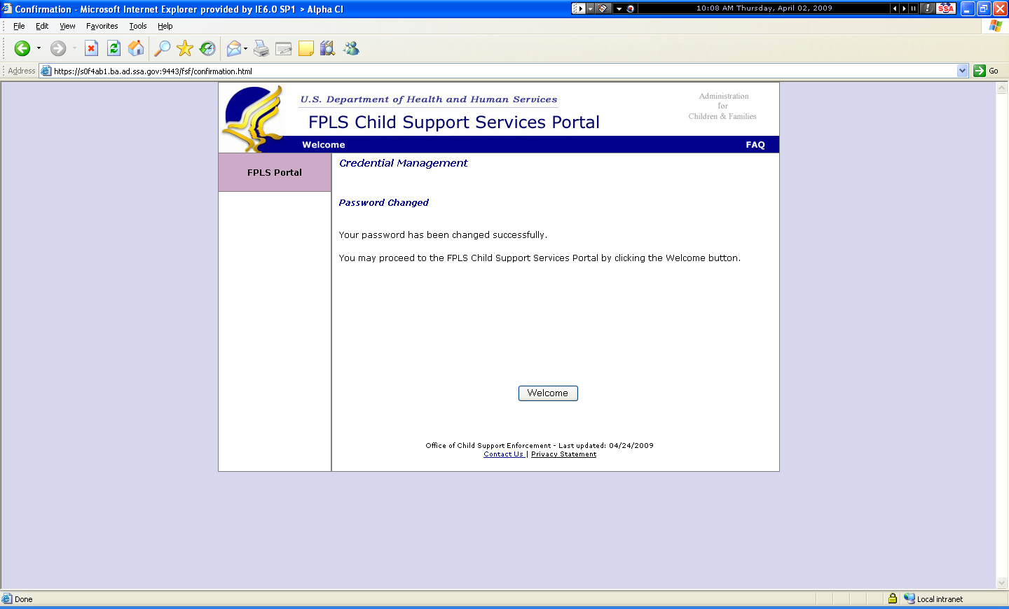The image size is (1009, 609).
Task: Click the ticker next arrow
Action: pos(904,8)
